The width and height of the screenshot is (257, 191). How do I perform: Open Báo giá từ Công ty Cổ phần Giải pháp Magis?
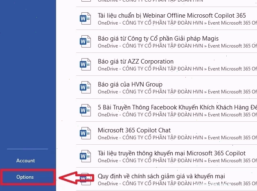click(x=158, y=39)
